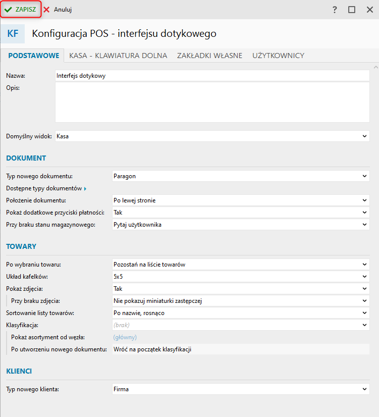
Task: Save configuration with the ZAPISZ button
Action: click(21, 10)
